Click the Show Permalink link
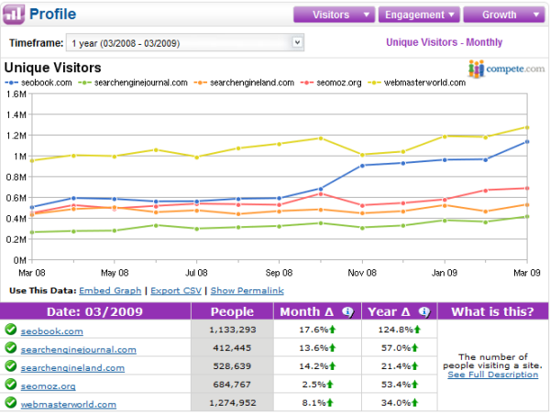The height and width of the screenshot is (413, 550). click(247, 290)
